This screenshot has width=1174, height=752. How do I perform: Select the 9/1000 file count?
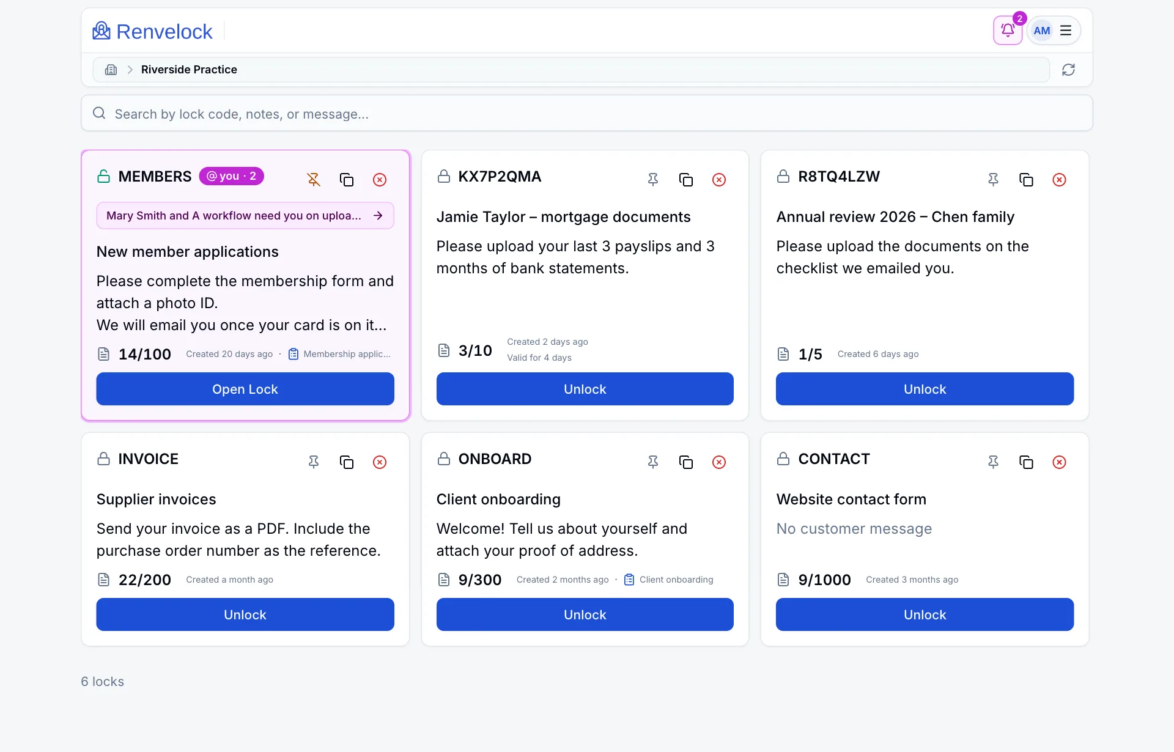(x=824, y=580)
